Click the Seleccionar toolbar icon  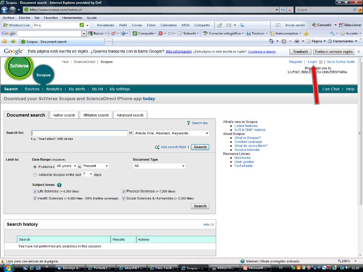(341, 25)
